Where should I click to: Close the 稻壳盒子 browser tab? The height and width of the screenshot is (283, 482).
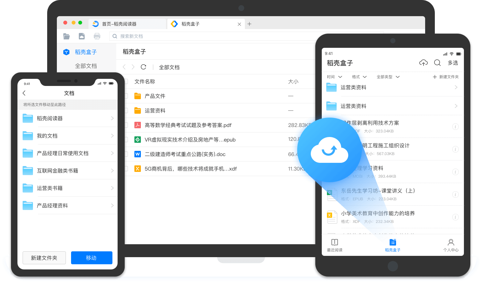(x=239, y=24)
